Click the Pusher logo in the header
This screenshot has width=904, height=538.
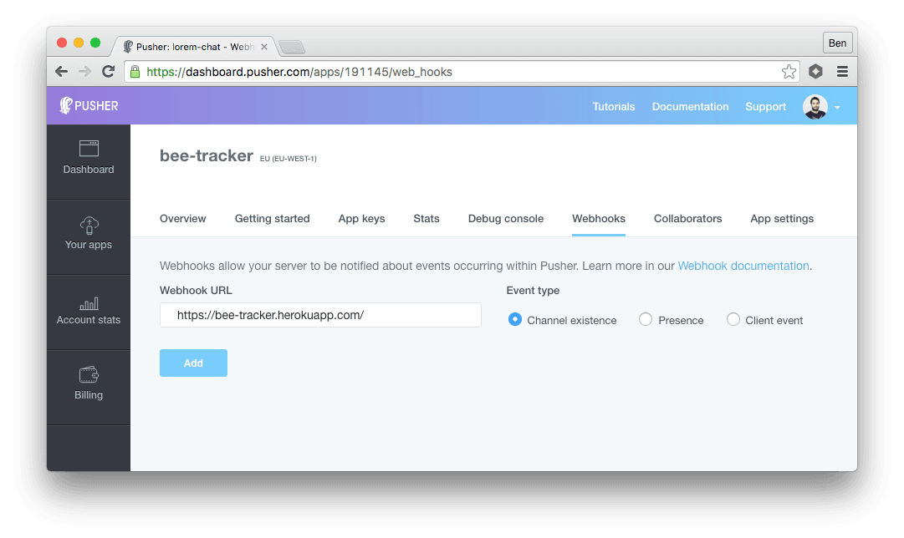coord(88,105)
